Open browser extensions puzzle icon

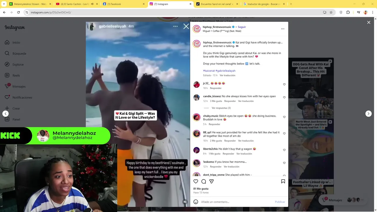click(348, 12)
